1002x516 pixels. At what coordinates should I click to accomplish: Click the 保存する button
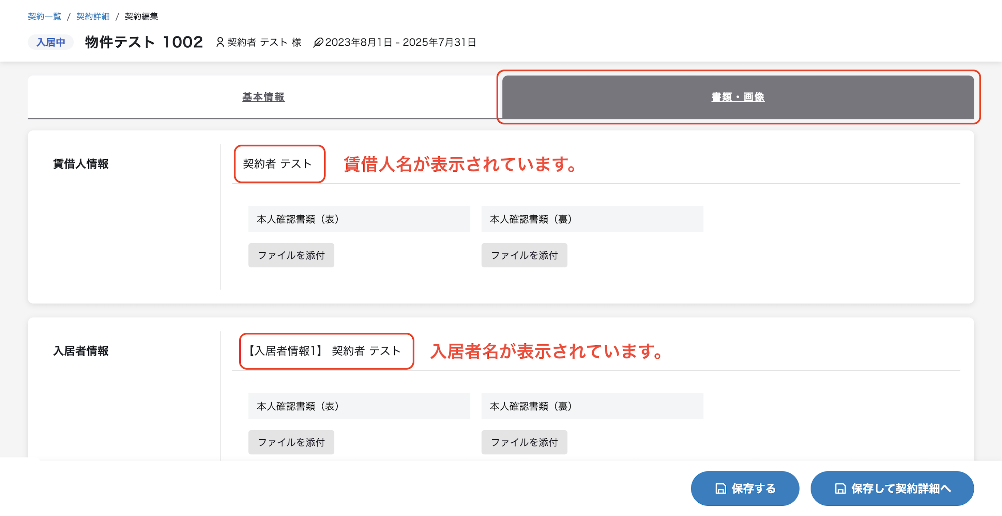[x=745, y=488]
